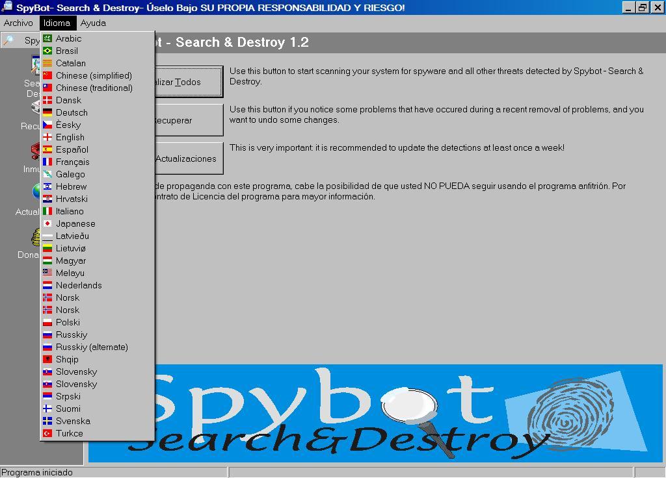Click the Italian flag beside Italiano

47,211
